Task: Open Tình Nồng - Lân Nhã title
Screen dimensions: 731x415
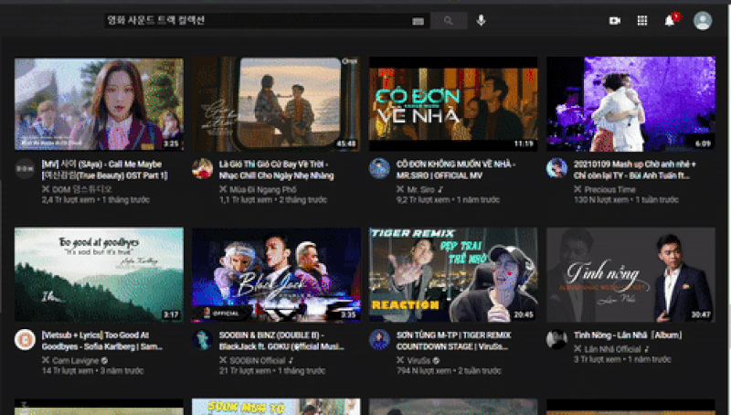Action: pyautogui.click(x=628, y=335)
